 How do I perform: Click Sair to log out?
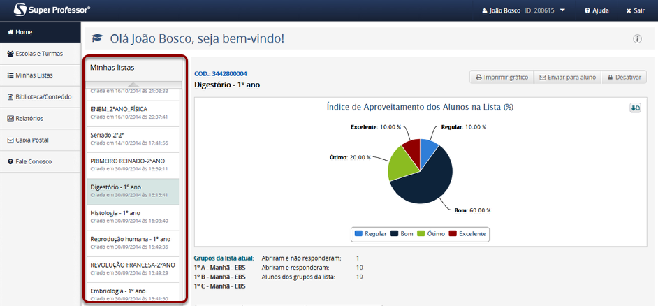[636, 10]
